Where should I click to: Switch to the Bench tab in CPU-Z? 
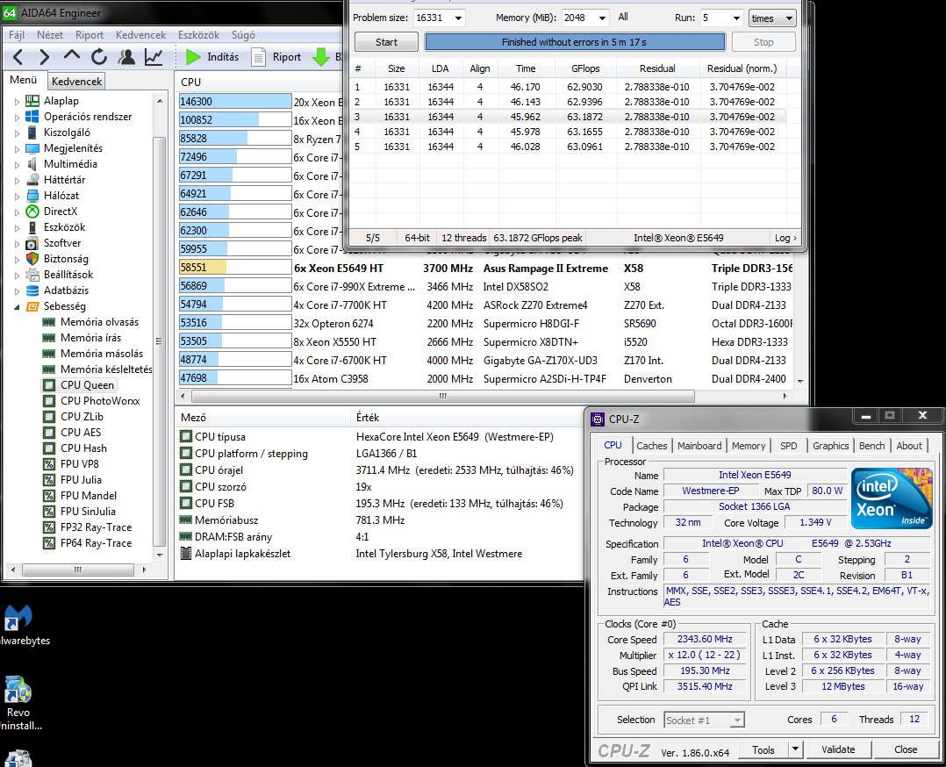(871, 445)
